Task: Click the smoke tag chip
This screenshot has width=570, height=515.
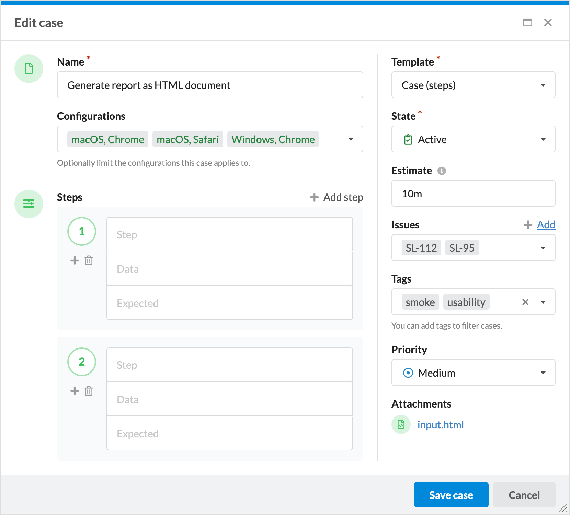Action: tap(420, 302)
